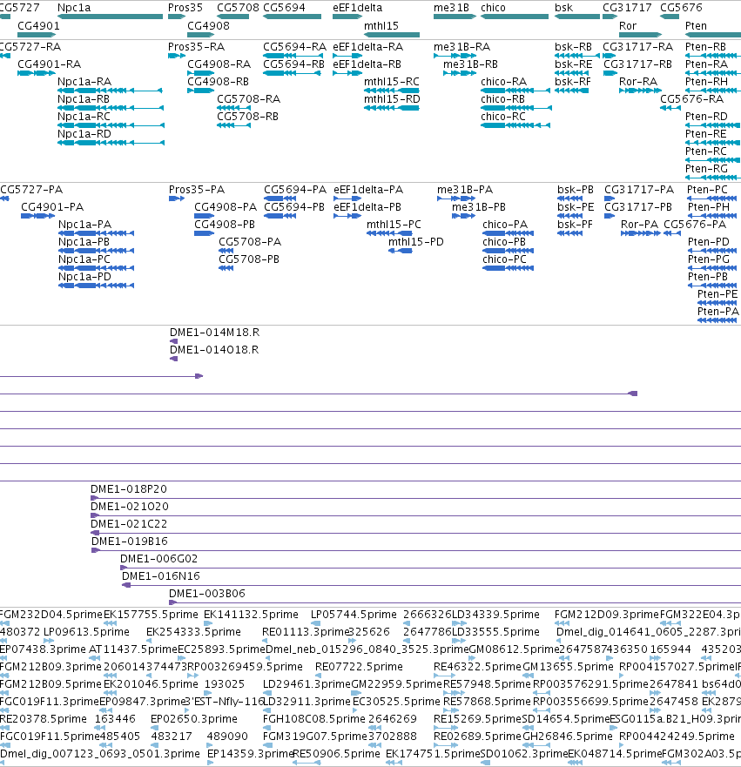Viewport: 741px width, 767px height.
Task: Click the teal gene bar under the chico label
Action: pos(515,17)
